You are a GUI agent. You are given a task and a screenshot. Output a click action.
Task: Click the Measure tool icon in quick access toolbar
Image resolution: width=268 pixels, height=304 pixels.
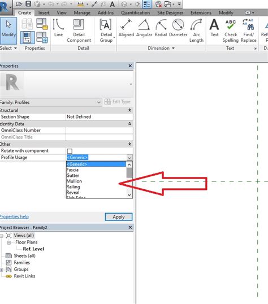pos(80,4)
